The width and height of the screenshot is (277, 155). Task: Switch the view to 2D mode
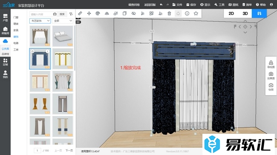231,14
